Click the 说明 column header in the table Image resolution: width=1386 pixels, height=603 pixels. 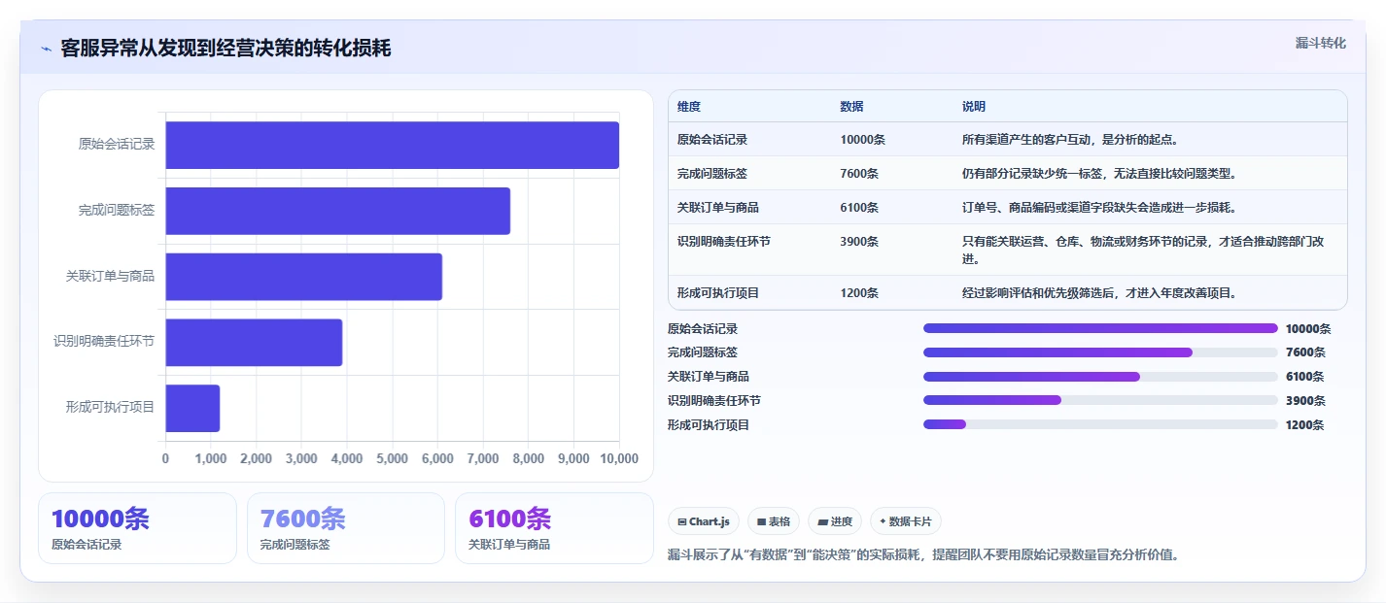pos(974,107)
